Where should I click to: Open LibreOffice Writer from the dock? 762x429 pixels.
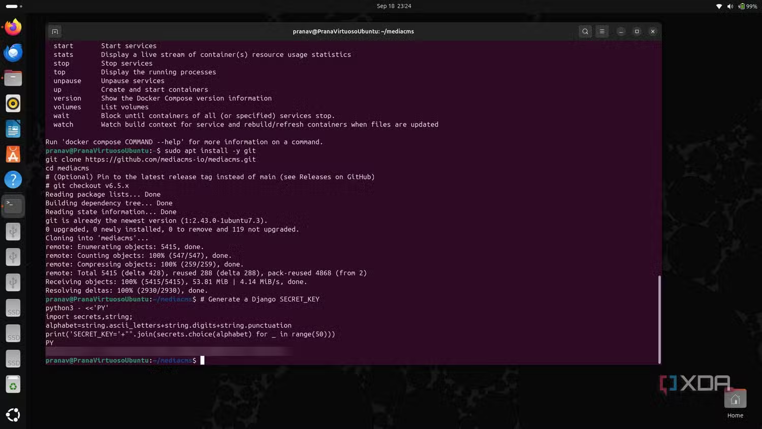tap(13, 129)
